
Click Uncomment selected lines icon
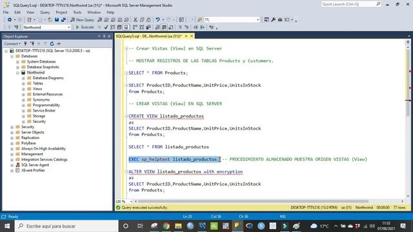(186, 27)
